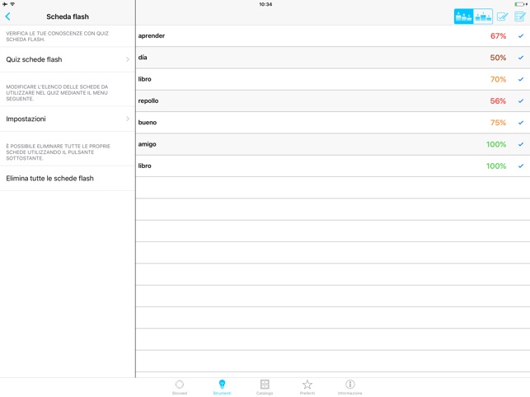Select the alphabetical A-B-C sort mode
Image resolution: width=530 pixels, height=397 pixels.
(463, 16)
